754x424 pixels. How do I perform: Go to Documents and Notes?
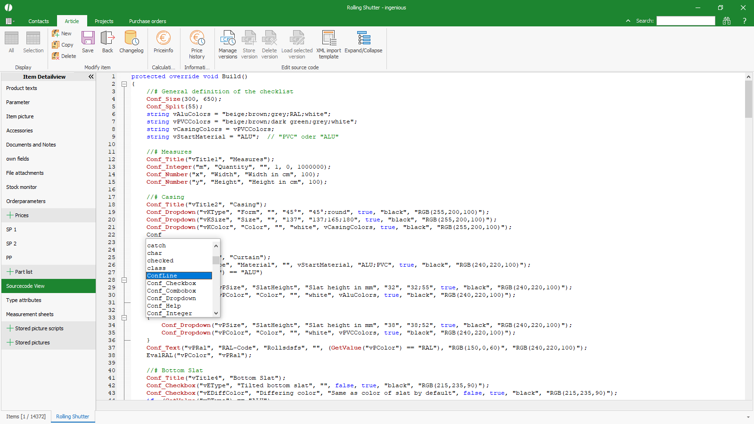[31, 145]
